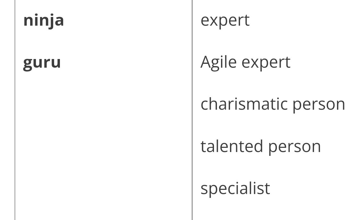
Task: Click "person" following the word talented
Action: (x=294, y=147)
